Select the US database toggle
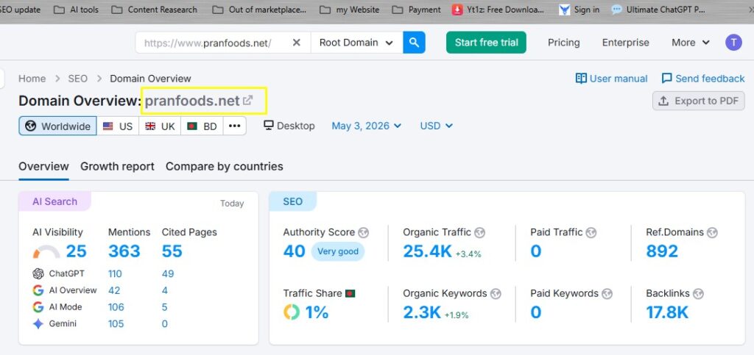The width and height of the screenshot is (754, 355). pos(118,126)
